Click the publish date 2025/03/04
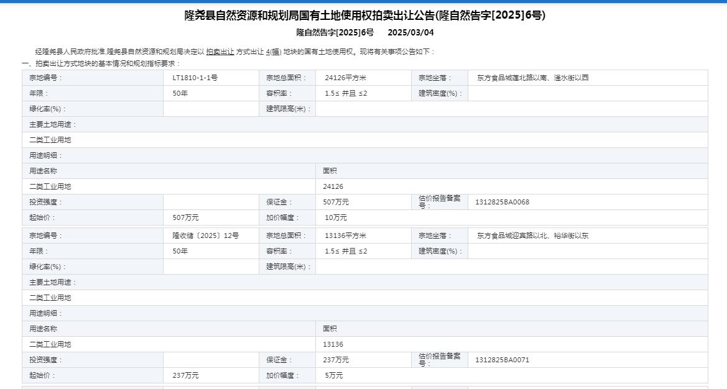The image size is (727, 389). coord(410,32)
